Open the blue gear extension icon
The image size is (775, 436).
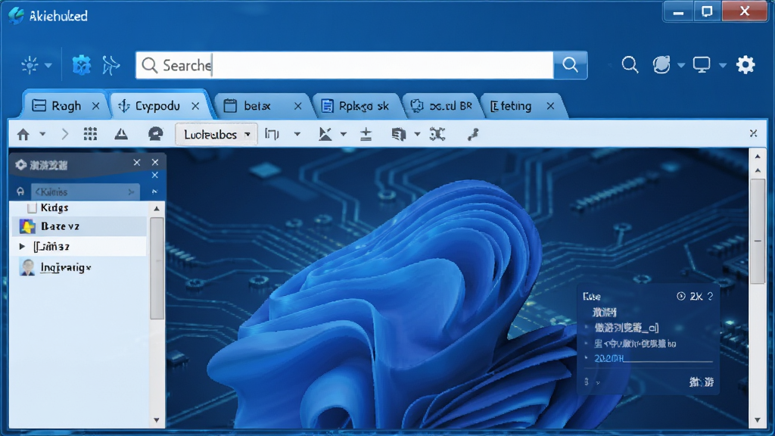click(82, 65)
